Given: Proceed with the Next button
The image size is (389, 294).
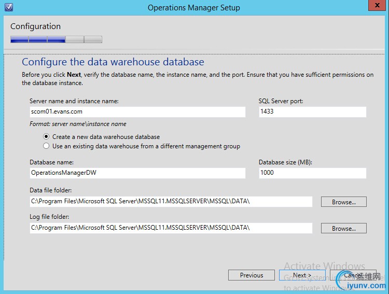Looking at the screenshot, I should point(302,275).
